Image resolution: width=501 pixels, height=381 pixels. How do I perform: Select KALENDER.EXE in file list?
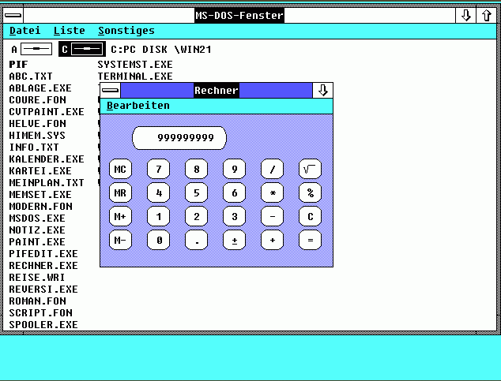[x=47, y=159]
